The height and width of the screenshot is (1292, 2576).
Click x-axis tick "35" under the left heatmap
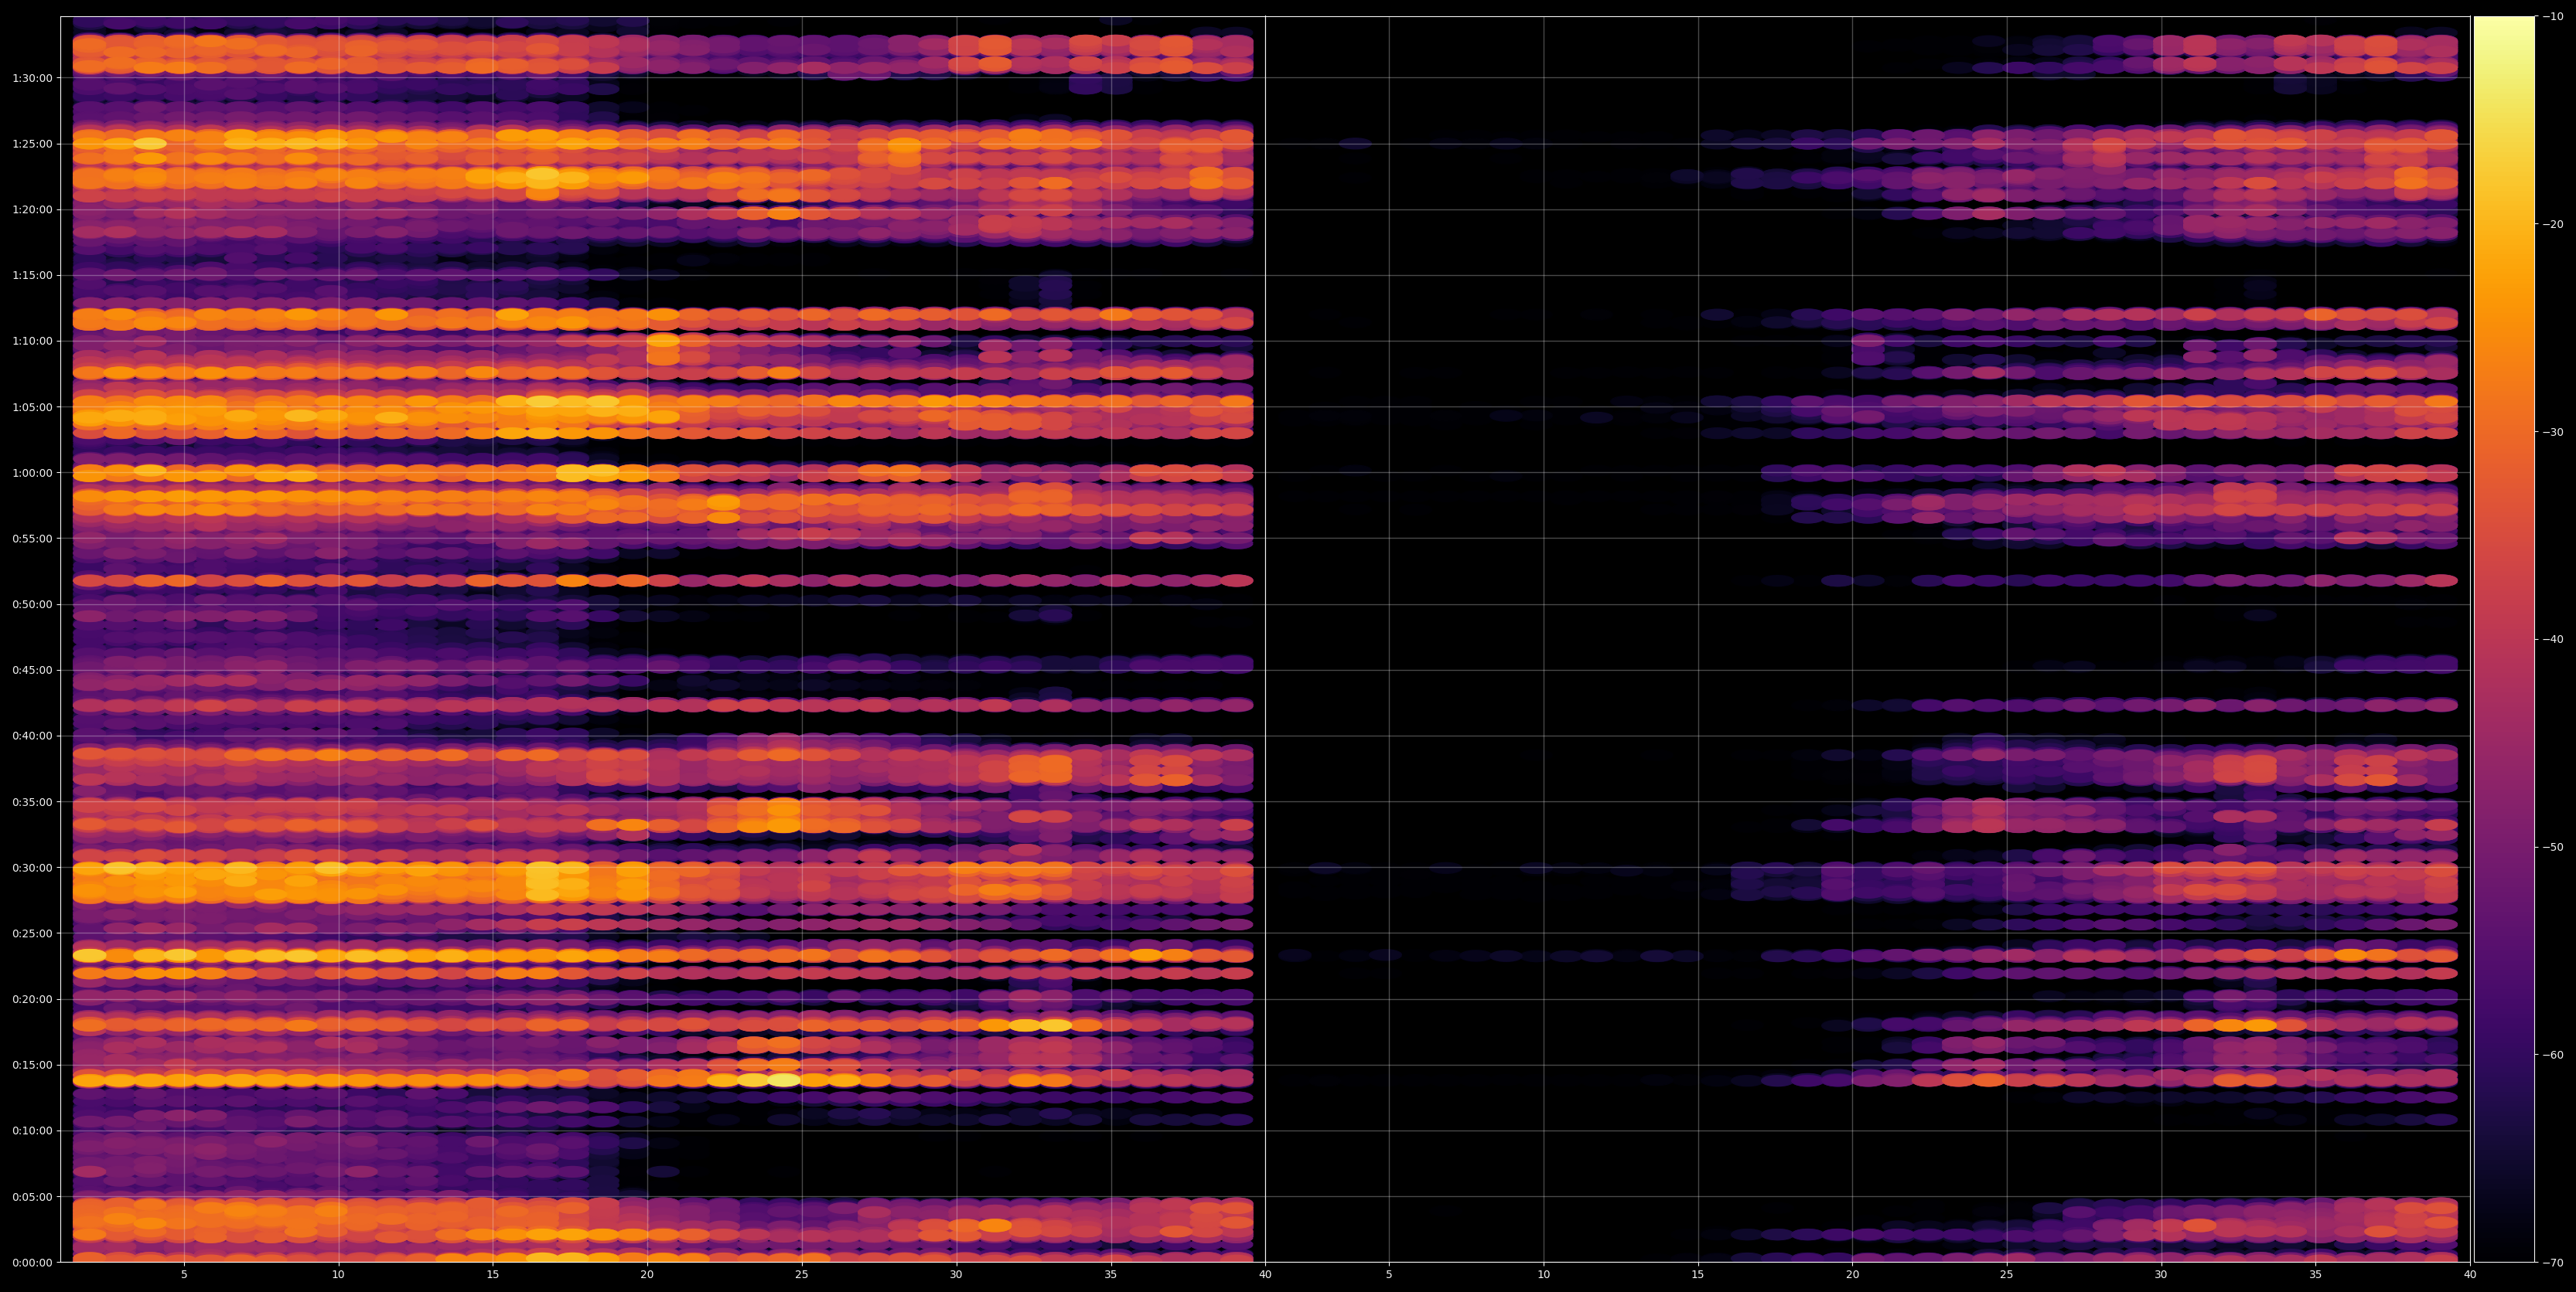coord(1111,1275)
